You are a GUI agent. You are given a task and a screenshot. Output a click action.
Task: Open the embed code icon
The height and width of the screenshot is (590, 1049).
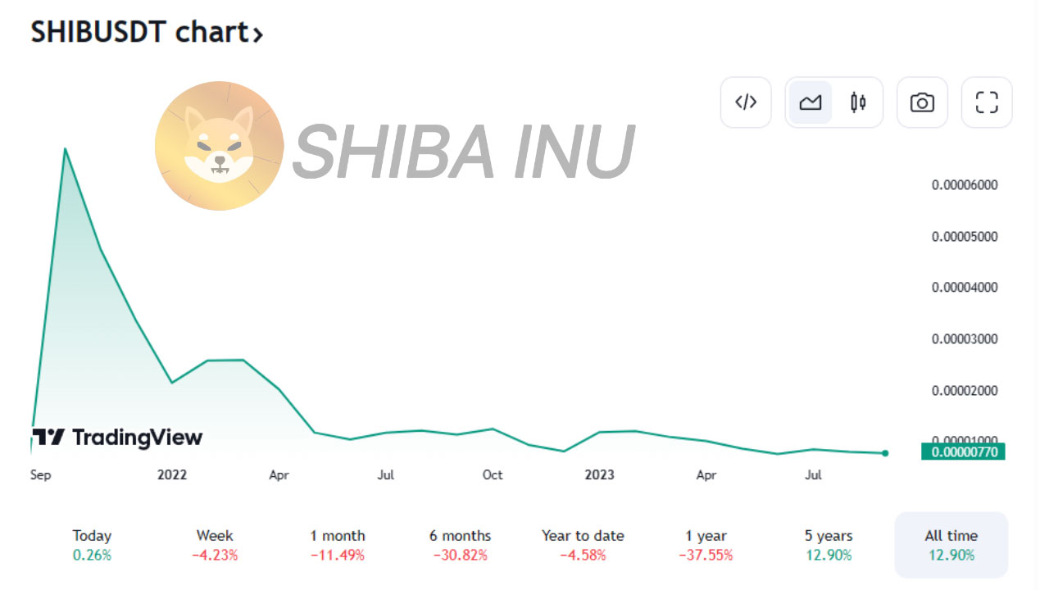pyautogui.click(x=746, y=102)
